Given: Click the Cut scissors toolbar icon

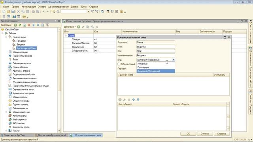Looking at the screenshot, I should 19,11.
